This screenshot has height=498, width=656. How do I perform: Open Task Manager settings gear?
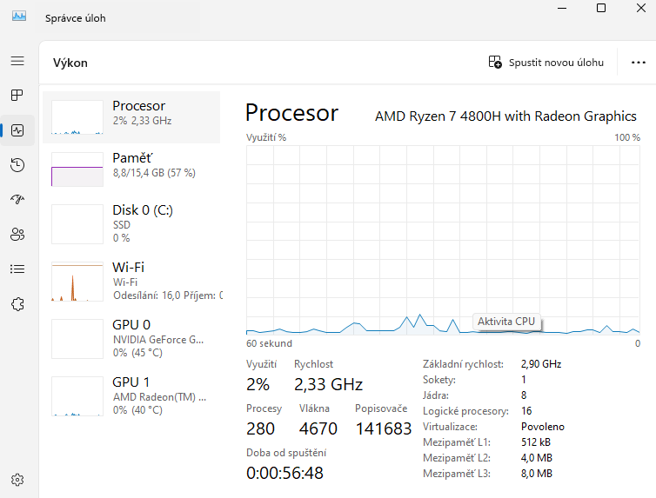click(17, 479)
